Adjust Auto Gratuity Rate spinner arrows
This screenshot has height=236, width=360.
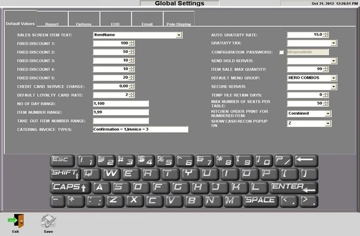326,34
